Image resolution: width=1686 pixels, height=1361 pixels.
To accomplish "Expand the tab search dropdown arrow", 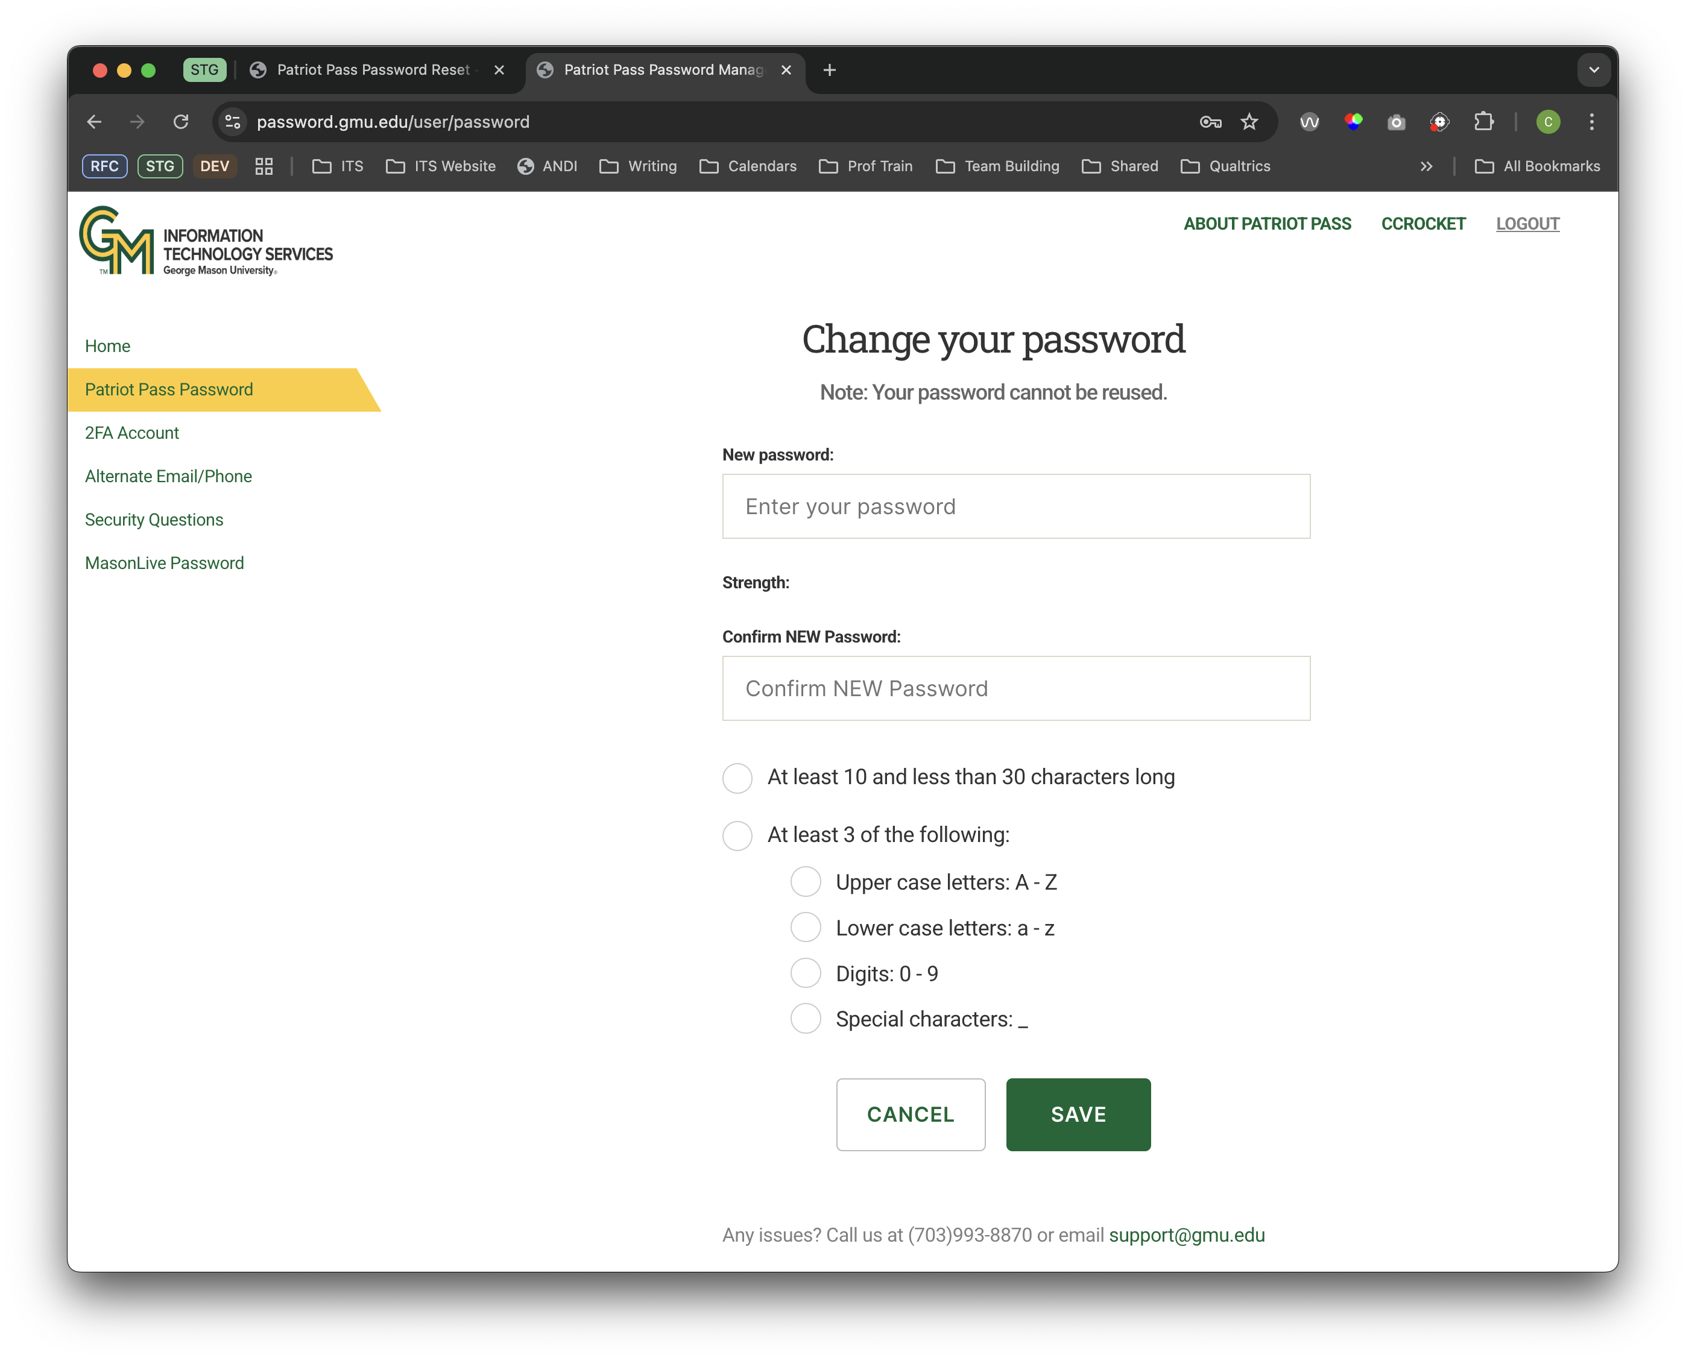I will point(1594,70).
